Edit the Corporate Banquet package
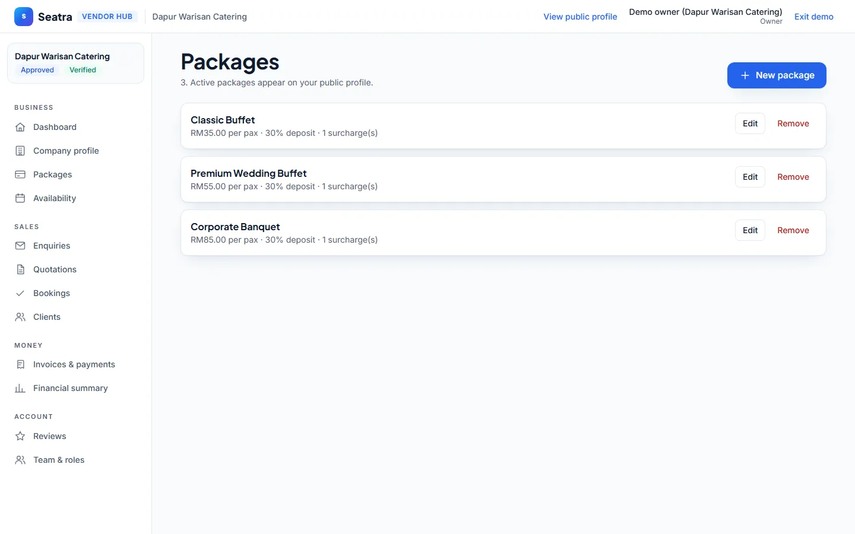This screenshot has width=855, height=534. [x=750, y=230]
